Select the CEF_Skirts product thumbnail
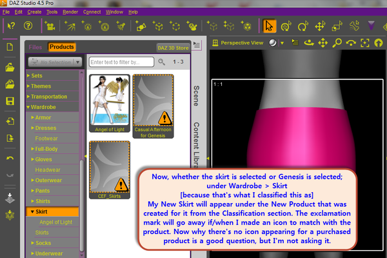 click(110, 170)
